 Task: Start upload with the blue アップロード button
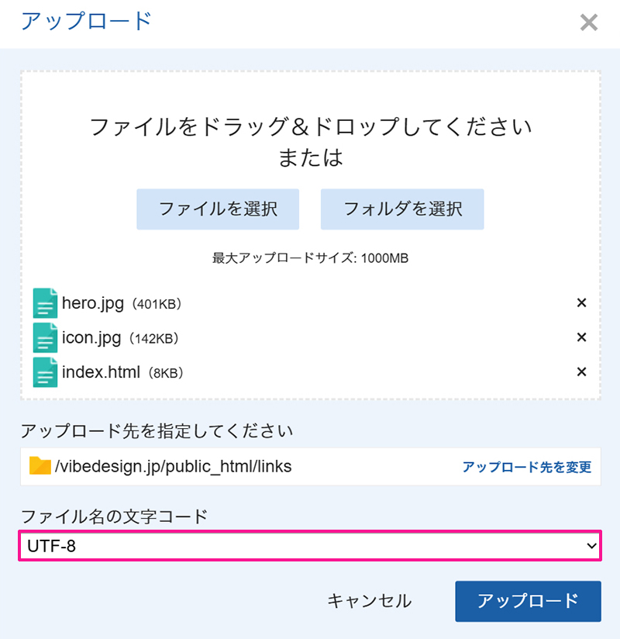point(528,601)
